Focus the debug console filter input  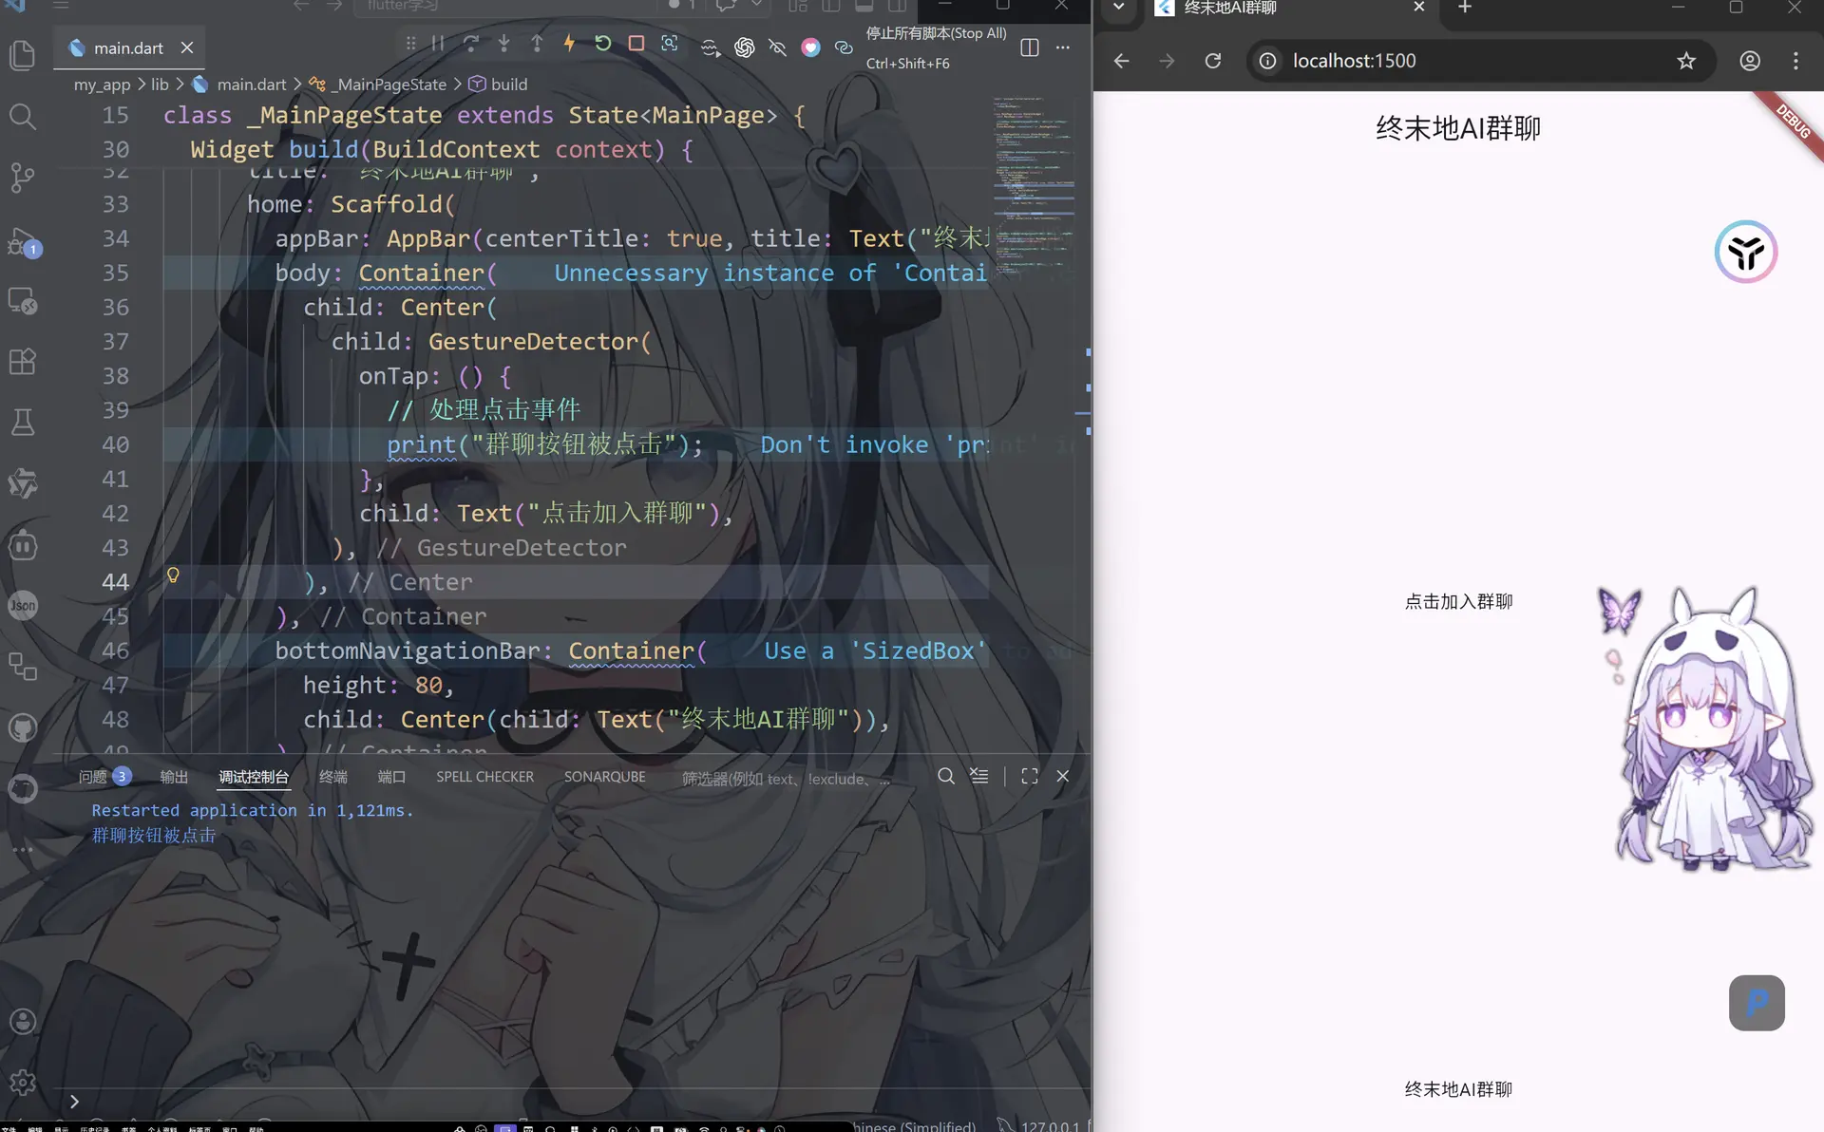click(x=787, y=779)
